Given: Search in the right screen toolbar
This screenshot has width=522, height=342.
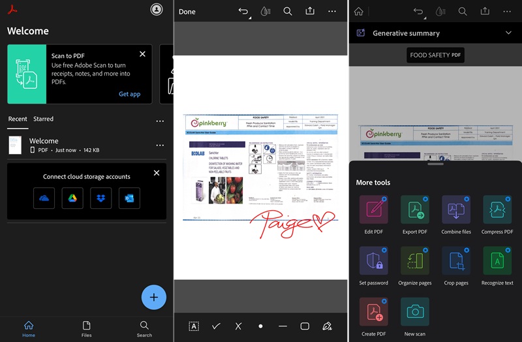Looking at the screenshot, I should point(463,11).
